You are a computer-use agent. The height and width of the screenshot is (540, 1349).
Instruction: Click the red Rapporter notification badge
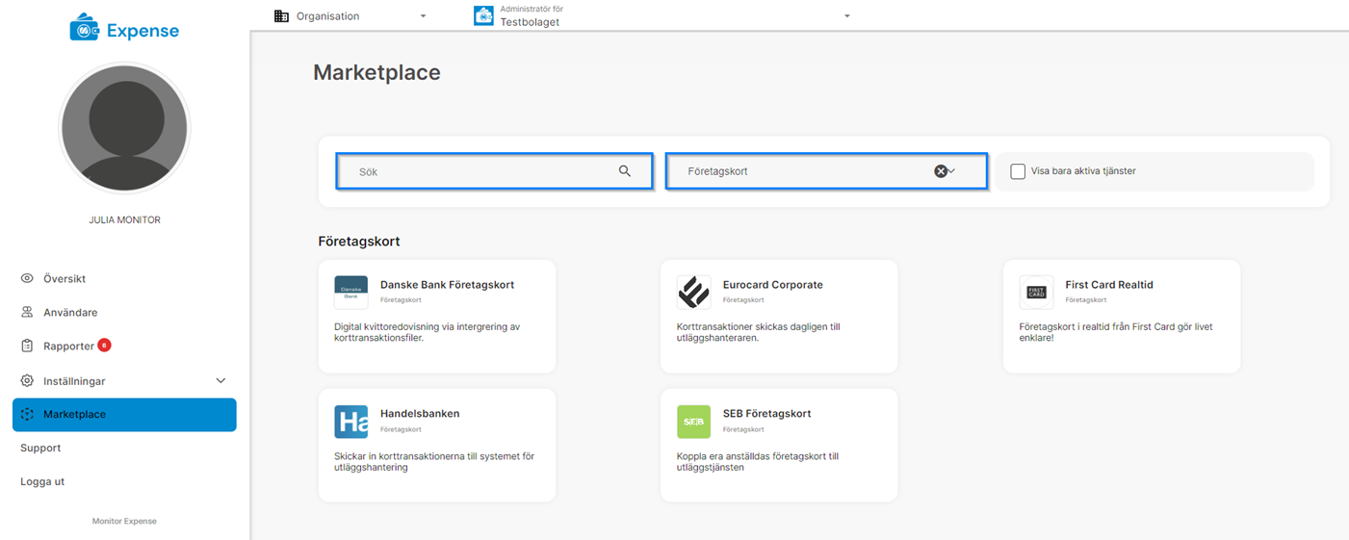tap(104, 346)
